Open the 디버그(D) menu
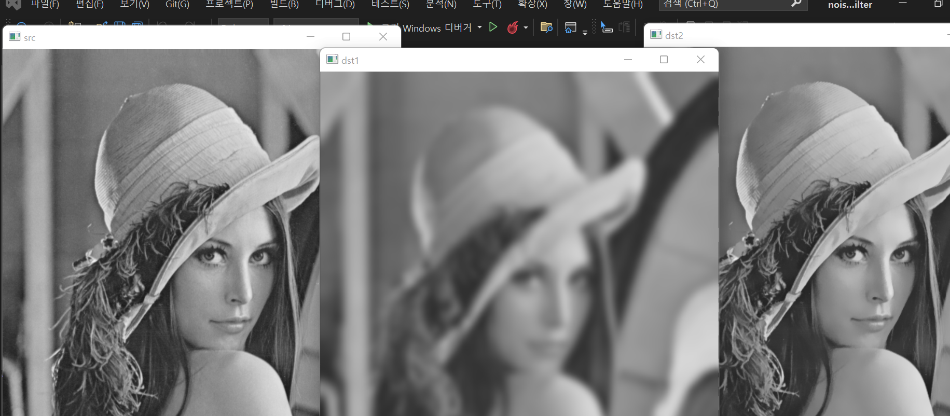The image size is (950, 416). (335, 4)
